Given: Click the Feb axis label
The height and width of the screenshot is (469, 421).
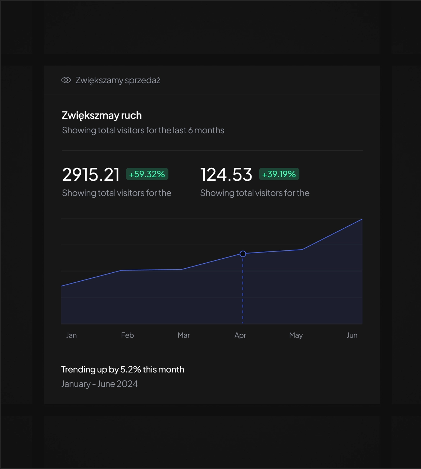Looking at the screenshot, I should (127, 335).
